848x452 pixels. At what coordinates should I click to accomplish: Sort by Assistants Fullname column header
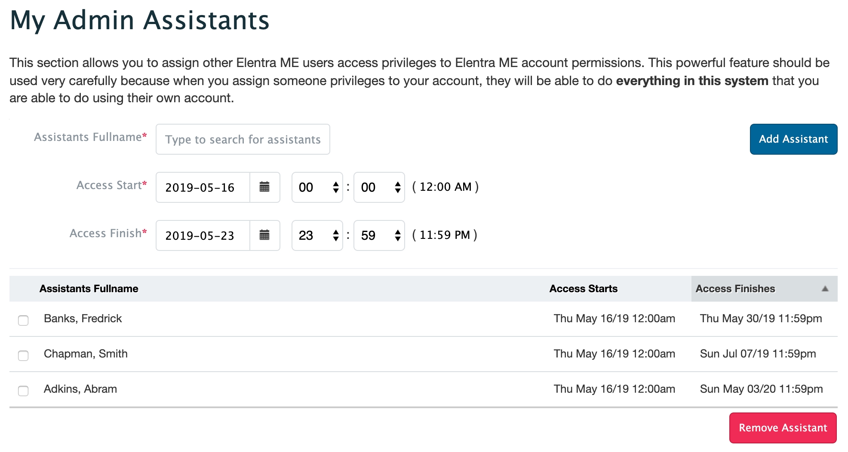click(x=89, y=289)
